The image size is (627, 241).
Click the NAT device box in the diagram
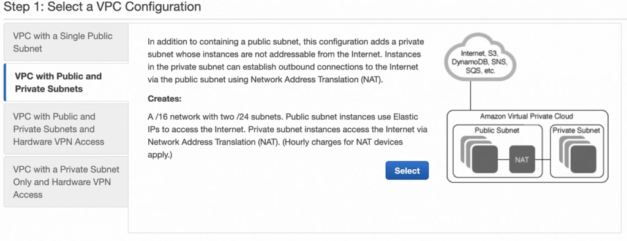tap(522, 159)
